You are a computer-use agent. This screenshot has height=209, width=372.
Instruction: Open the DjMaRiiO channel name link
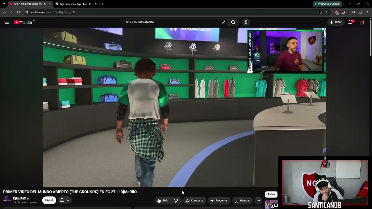click(19, 199)
